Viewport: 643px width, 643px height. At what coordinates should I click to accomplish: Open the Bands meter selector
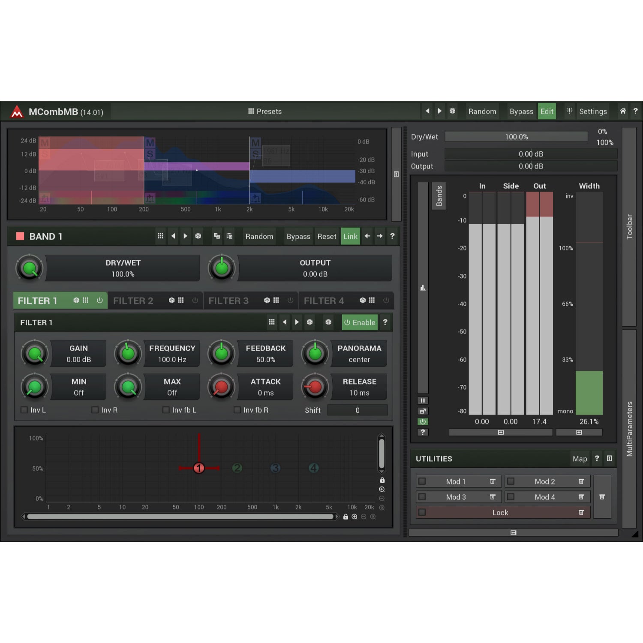coord(439,196)
